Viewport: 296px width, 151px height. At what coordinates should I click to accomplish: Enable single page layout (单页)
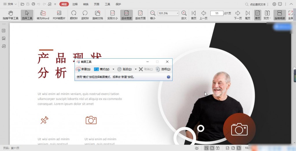pyautogui.click(x=258, y=15)
